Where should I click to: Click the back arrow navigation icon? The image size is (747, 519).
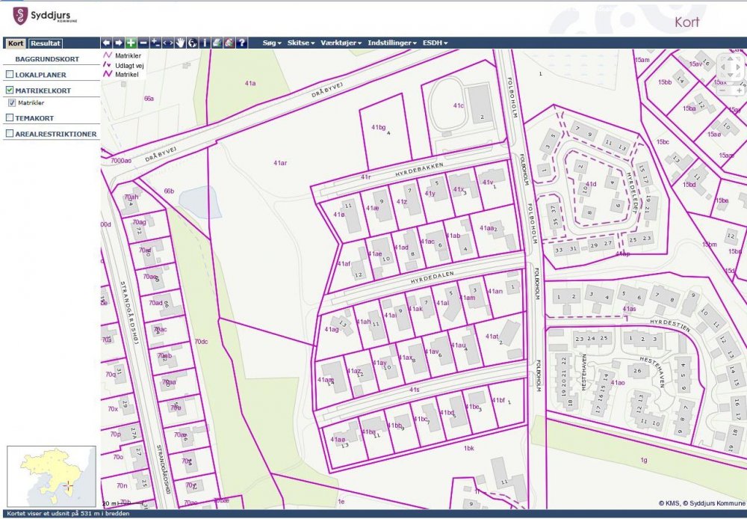106,43
